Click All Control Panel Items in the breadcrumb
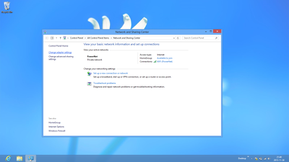This screenshot has width=289, height=162. pos(98,38)
